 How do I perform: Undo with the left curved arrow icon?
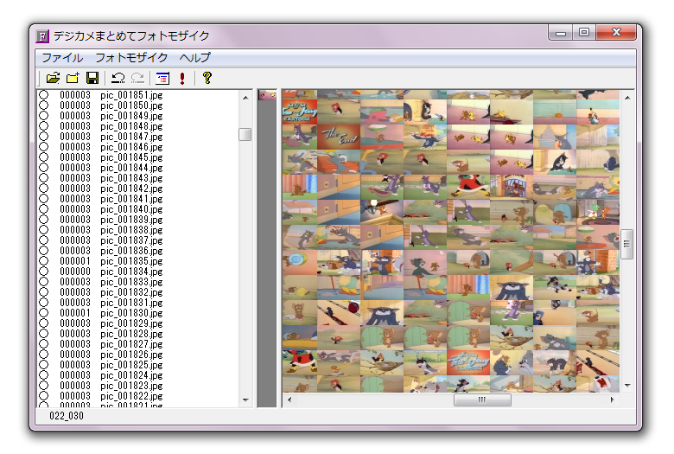(118, 78)
